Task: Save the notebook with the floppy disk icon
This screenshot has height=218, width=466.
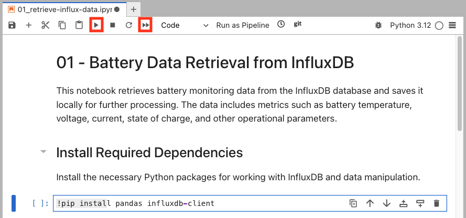Action: (x=12, y=25)
